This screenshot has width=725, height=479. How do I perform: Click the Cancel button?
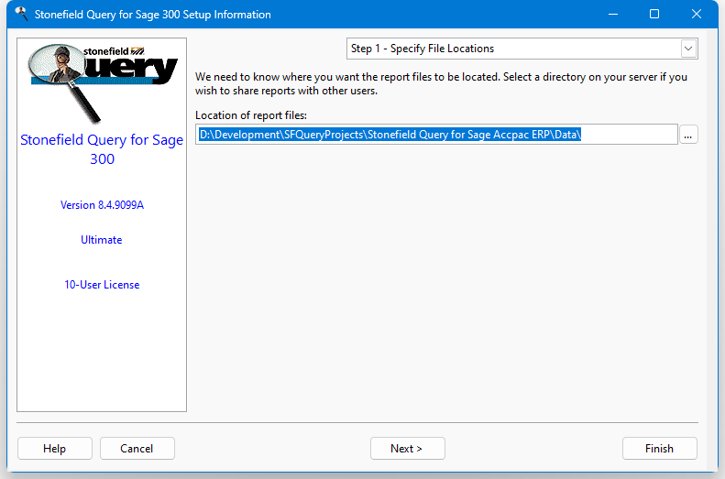click(137, 449)
